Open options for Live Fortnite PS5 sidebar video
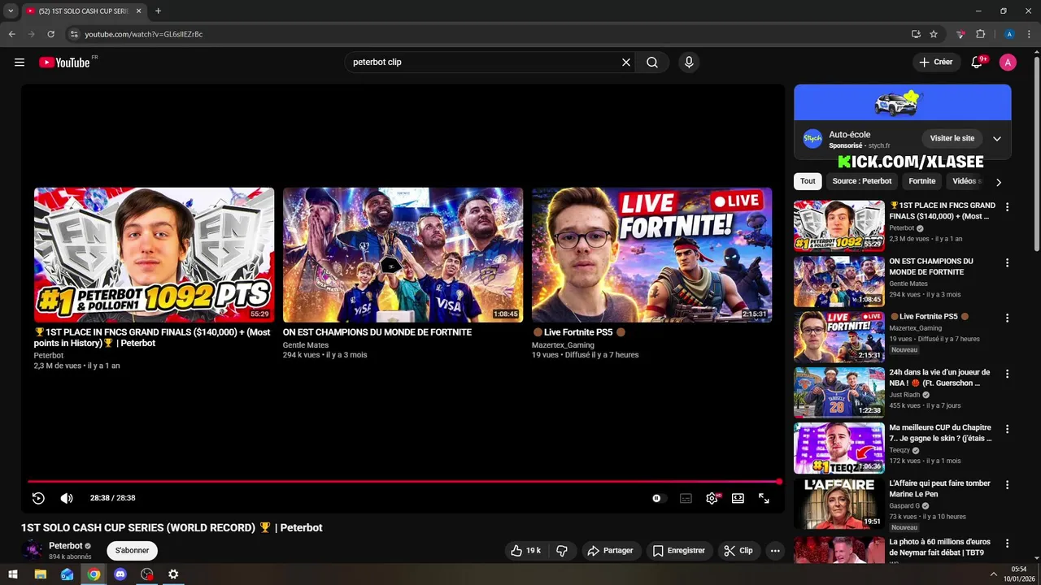 (x=1007, y=318)
